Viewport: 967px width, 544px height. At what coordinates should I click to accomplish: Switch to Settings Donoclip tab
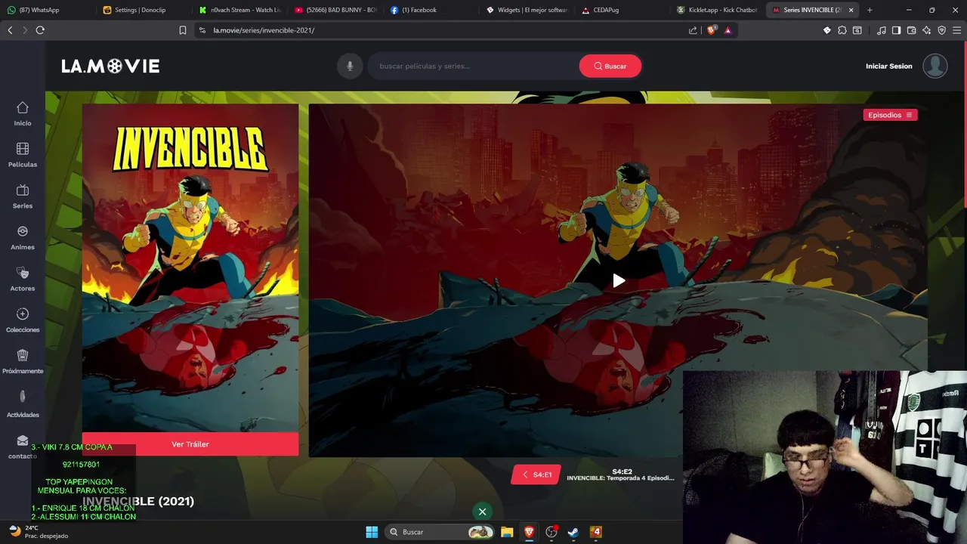[142, 10]
